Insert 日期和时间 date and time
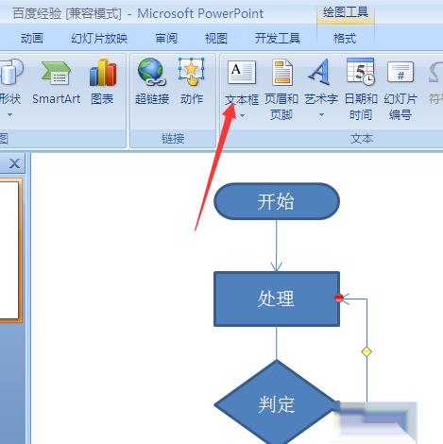This screenshot has width=443, height=444. [x=361, y=72]
